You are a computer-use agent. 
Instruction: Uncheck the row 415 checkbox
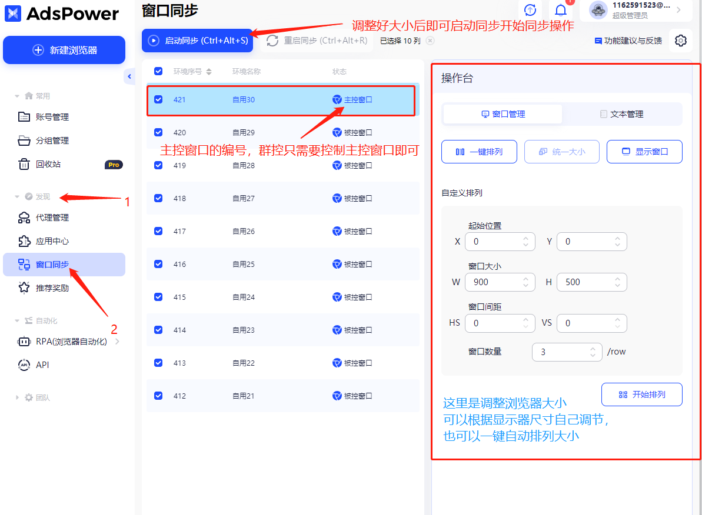point(158,297)
